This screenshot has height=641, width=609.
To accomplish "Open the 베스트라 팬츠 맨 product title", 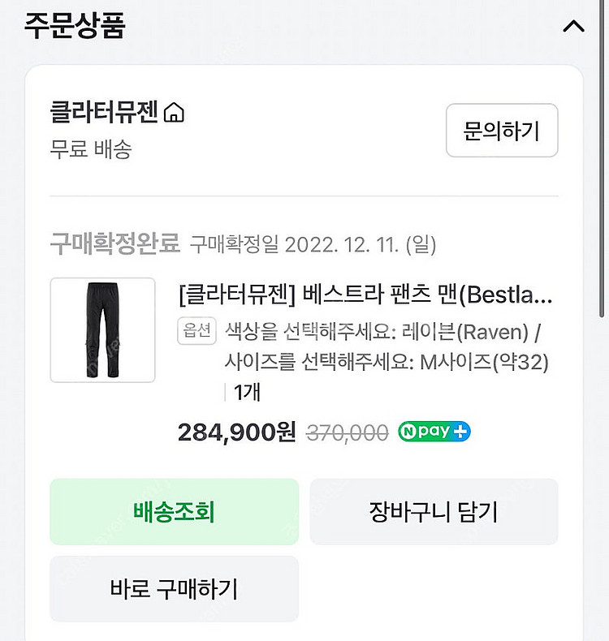I will (x=365, y=295).
